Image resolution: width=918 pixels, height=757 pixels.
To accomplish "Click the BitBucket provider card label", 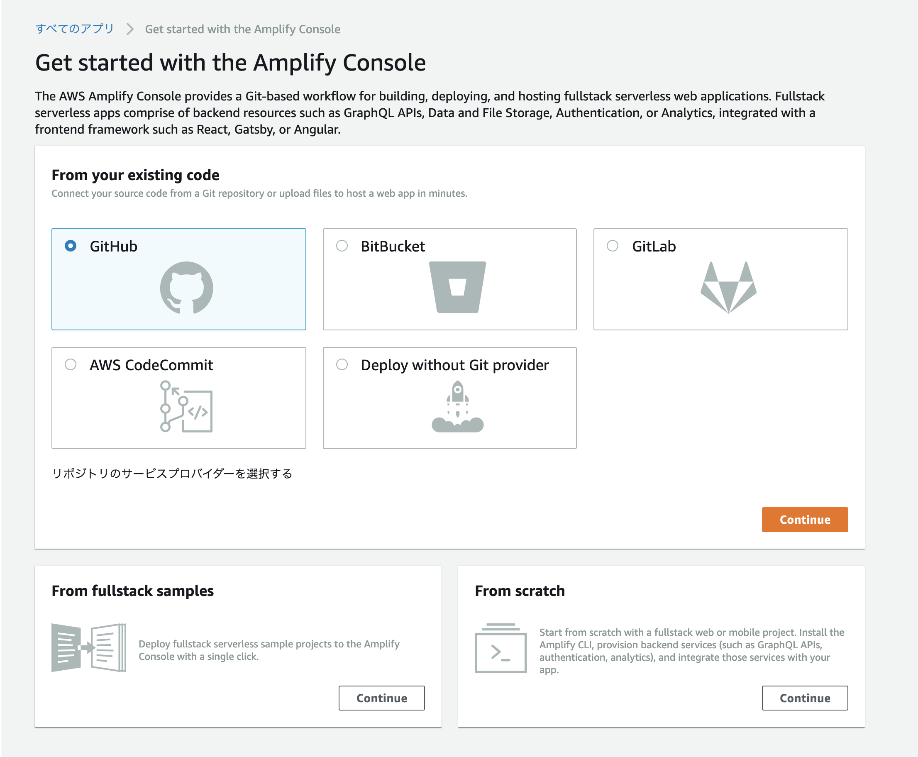I will [x=393, y=247].
